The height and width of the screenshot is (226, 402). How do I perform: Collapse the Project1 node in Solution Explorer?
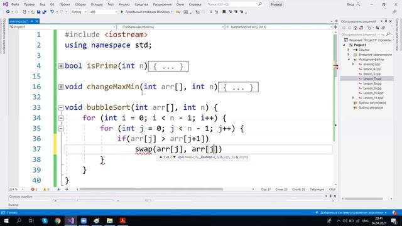[x=344, y=45]
